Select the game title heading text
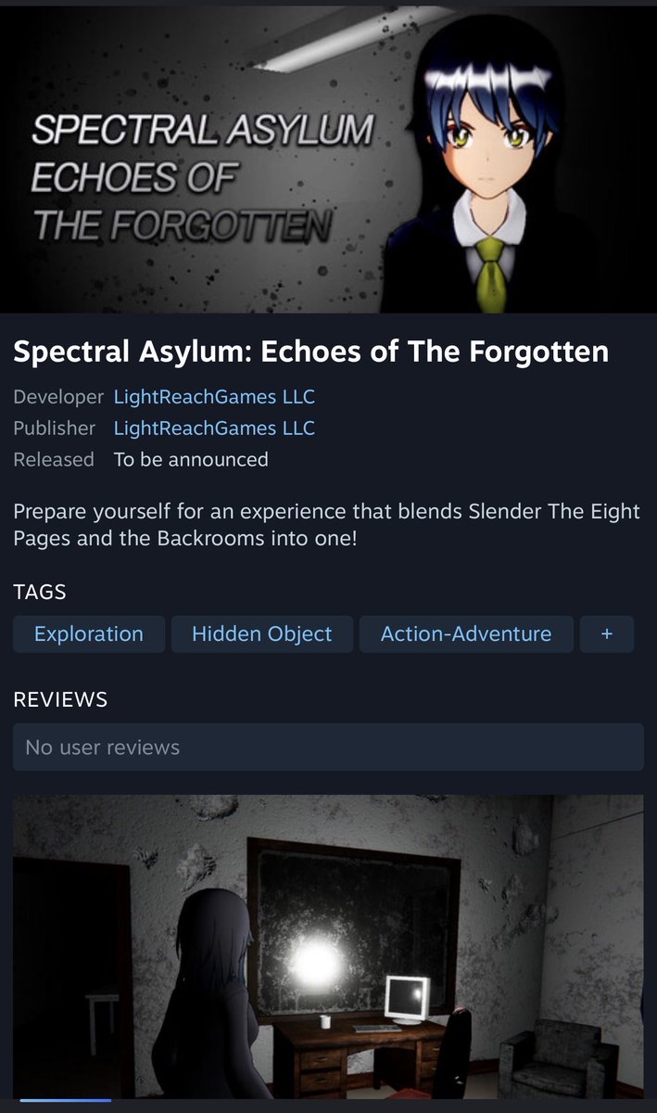This screenshot has height=1113, width=657. click(310, 352)
